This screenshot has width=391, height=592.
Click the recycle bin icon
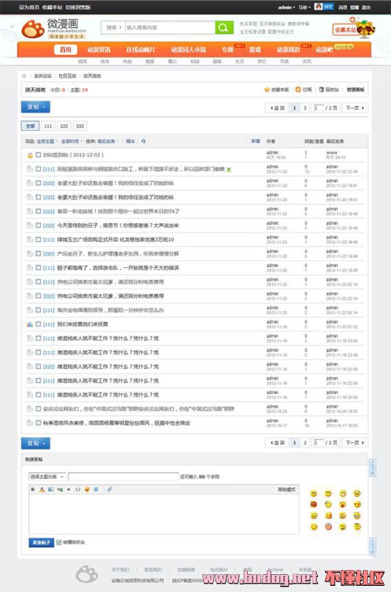coord(321,89)
